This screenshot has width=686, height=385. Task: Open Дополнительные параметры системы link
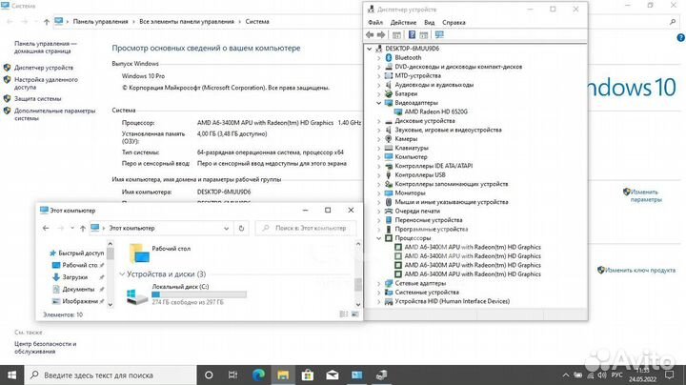54,114
